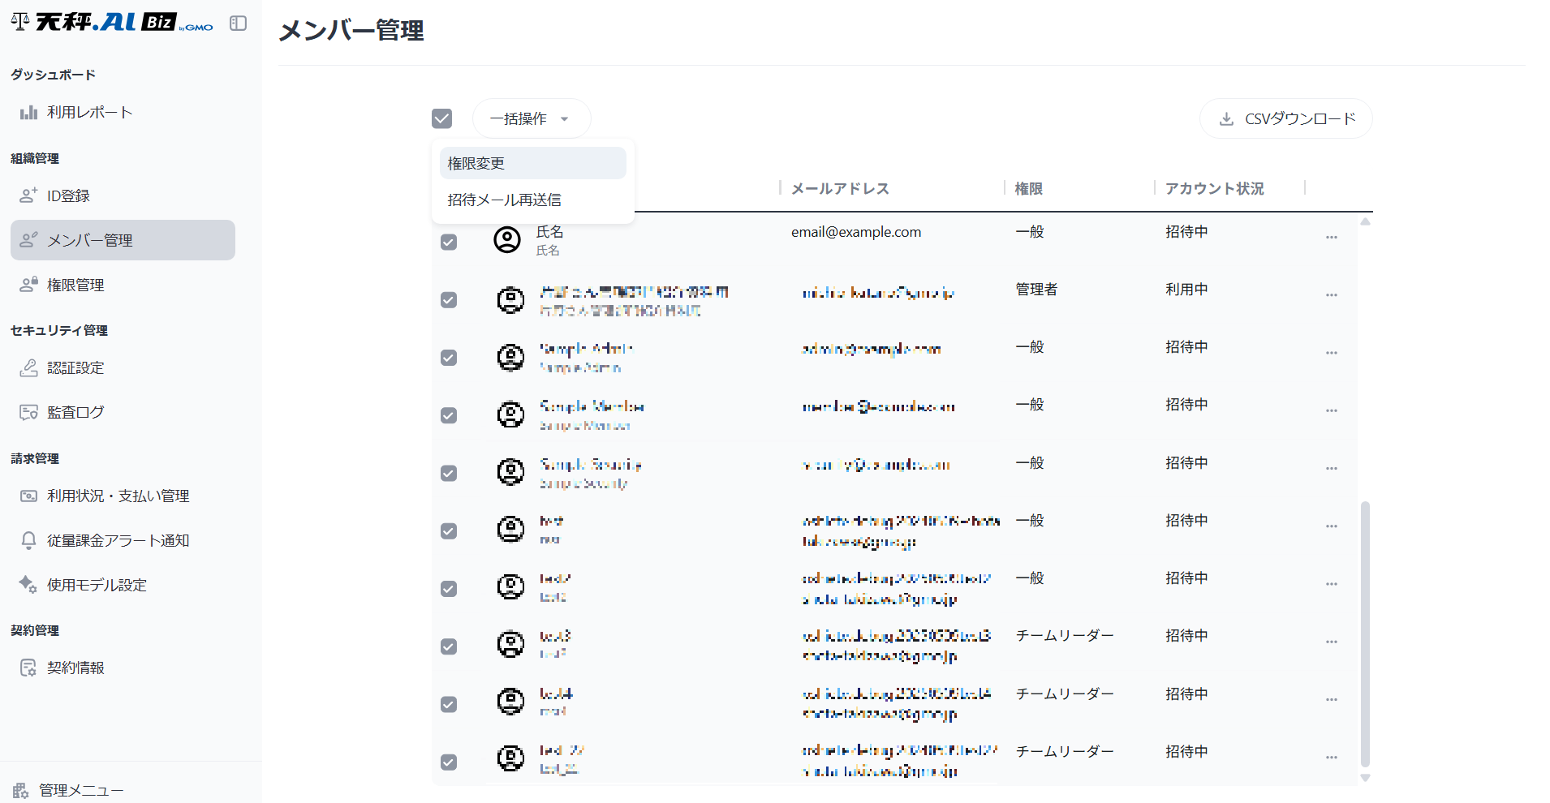
Task: Uncheck the checkbox for the 管理者 row
Action: pos(449,300)
